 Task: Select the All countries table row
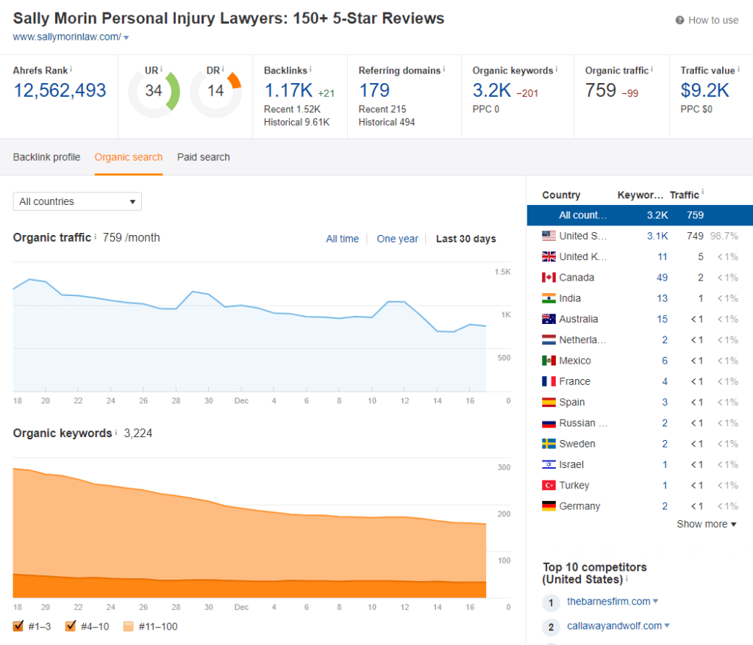640,215
